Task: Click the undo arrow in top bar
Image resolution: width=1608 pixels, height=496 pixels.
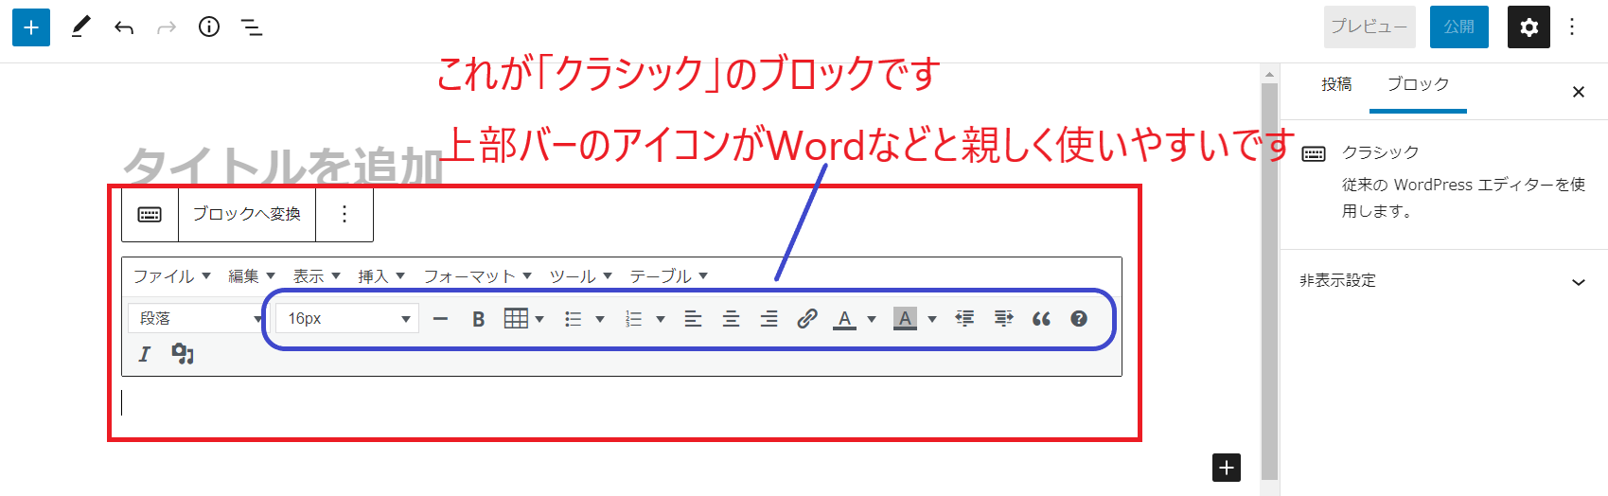Action: [x=124, y=27]
